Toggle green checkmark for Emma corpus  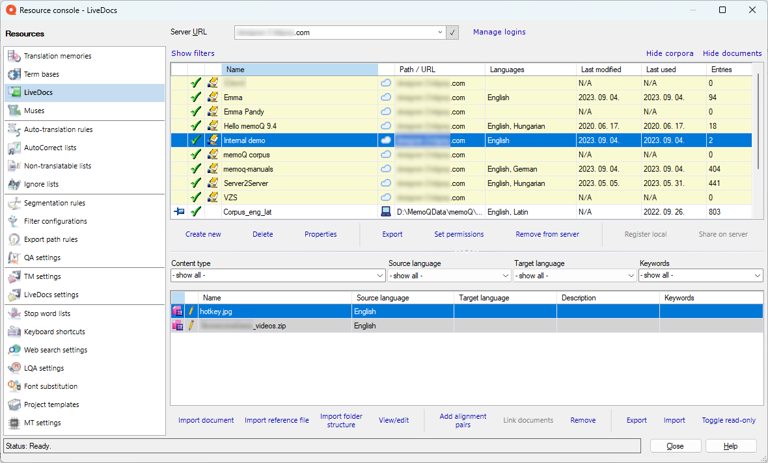[x=196, y=98]
